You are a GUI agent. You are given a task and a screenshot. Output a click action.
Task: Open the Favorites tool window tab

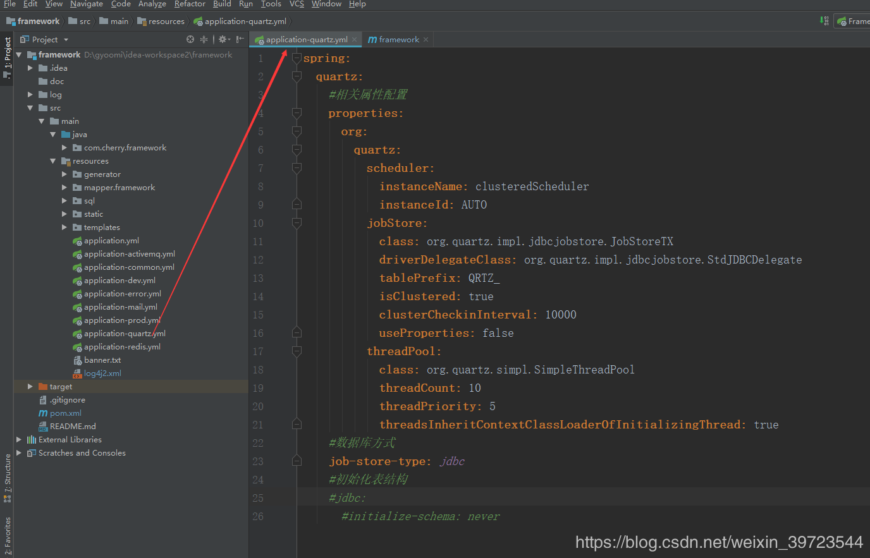pyautogui.click(x=7, y=536)
